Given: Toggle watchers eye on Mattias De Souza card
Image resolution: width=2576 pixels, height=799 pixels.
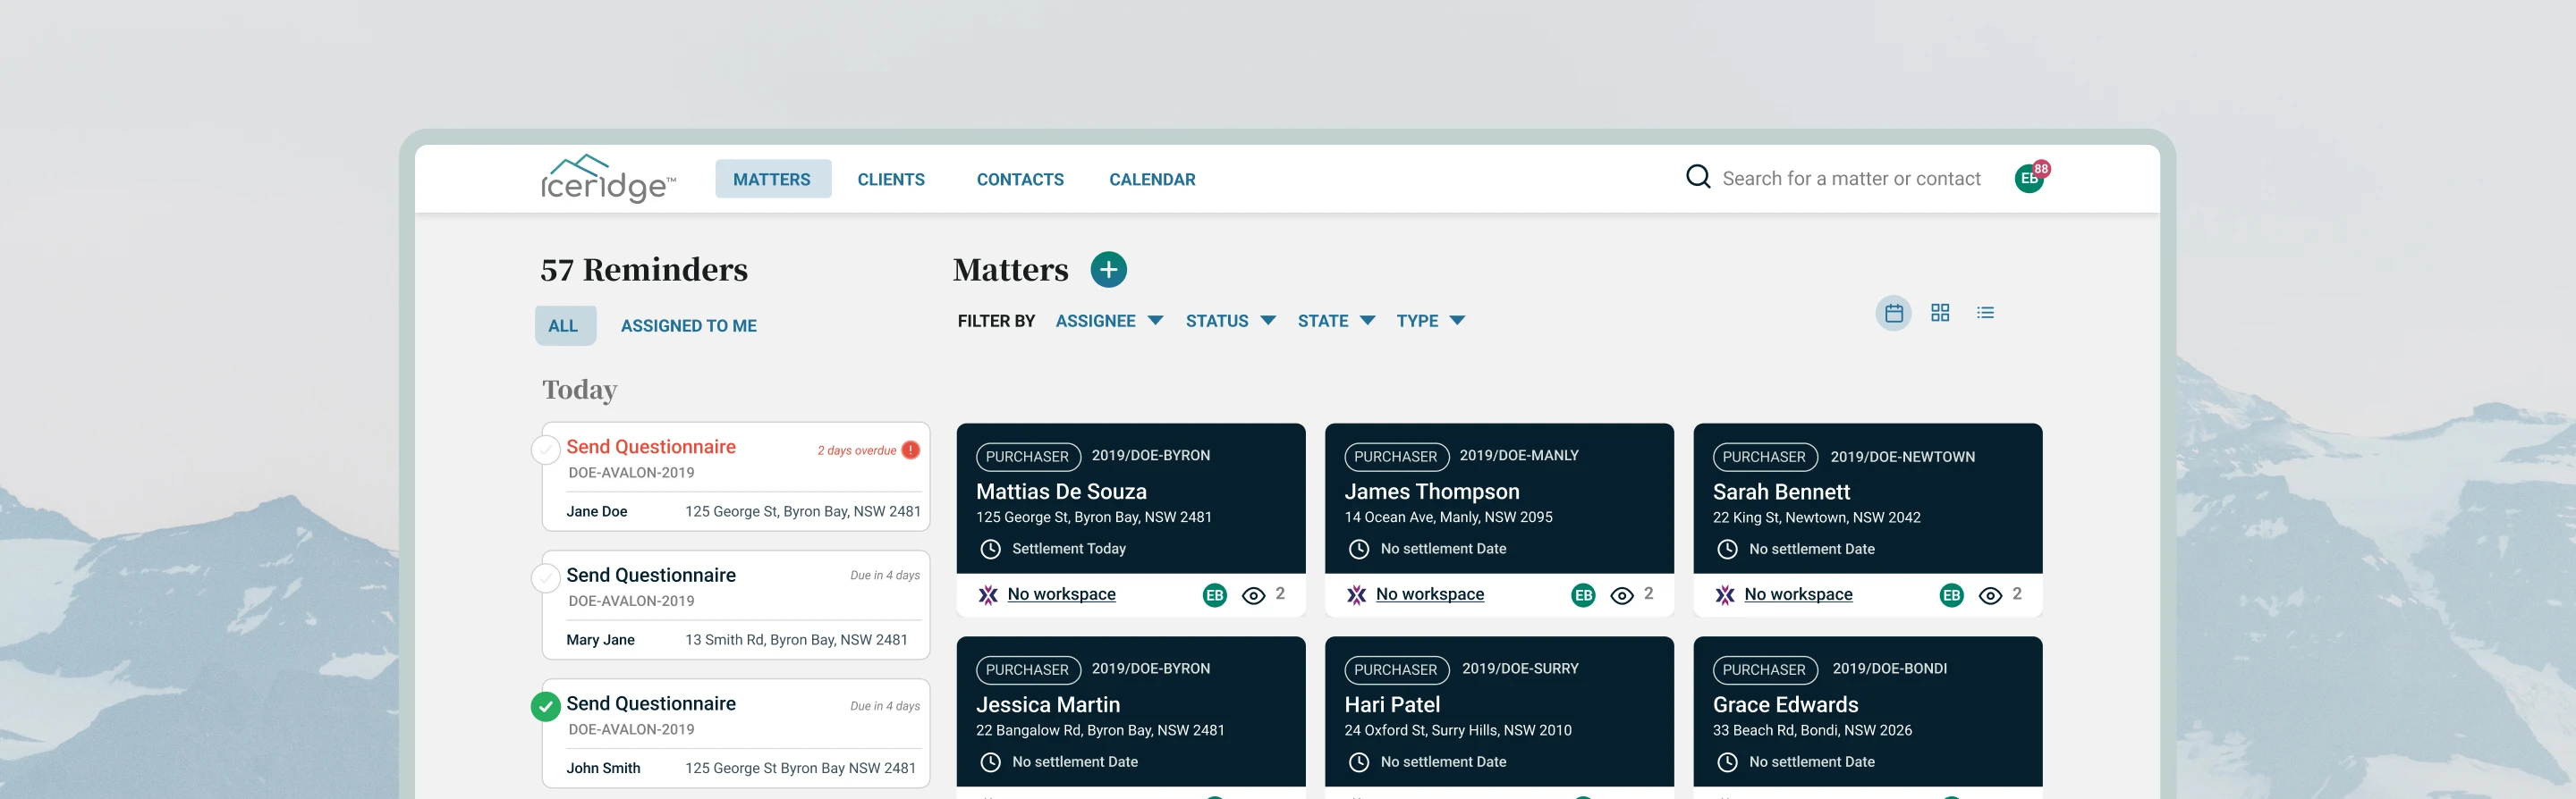Looking at the screenshot, I should point(1253,596).
